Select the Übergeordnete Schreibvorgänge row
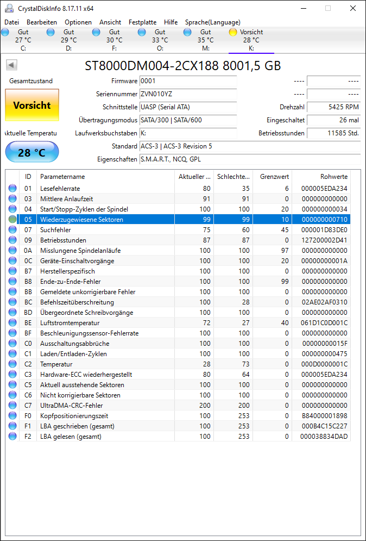366x541 pixels. (179, 312)
